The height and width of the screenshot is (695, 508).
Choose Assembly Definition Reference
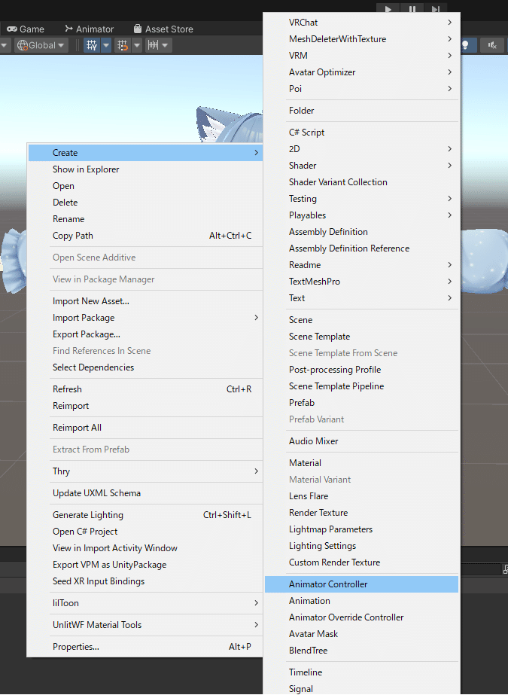361,248
